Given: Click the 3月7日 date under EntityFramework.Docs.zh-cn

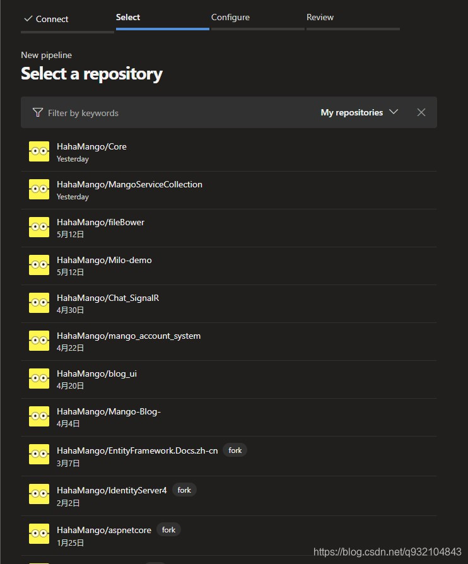Looking at the screenshot, I should [x=68, y=463].
